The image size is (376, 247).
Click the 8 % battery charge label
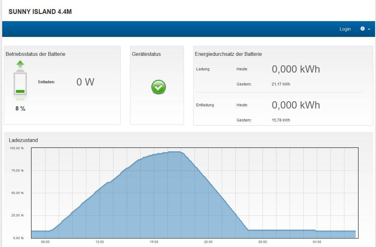21,109
